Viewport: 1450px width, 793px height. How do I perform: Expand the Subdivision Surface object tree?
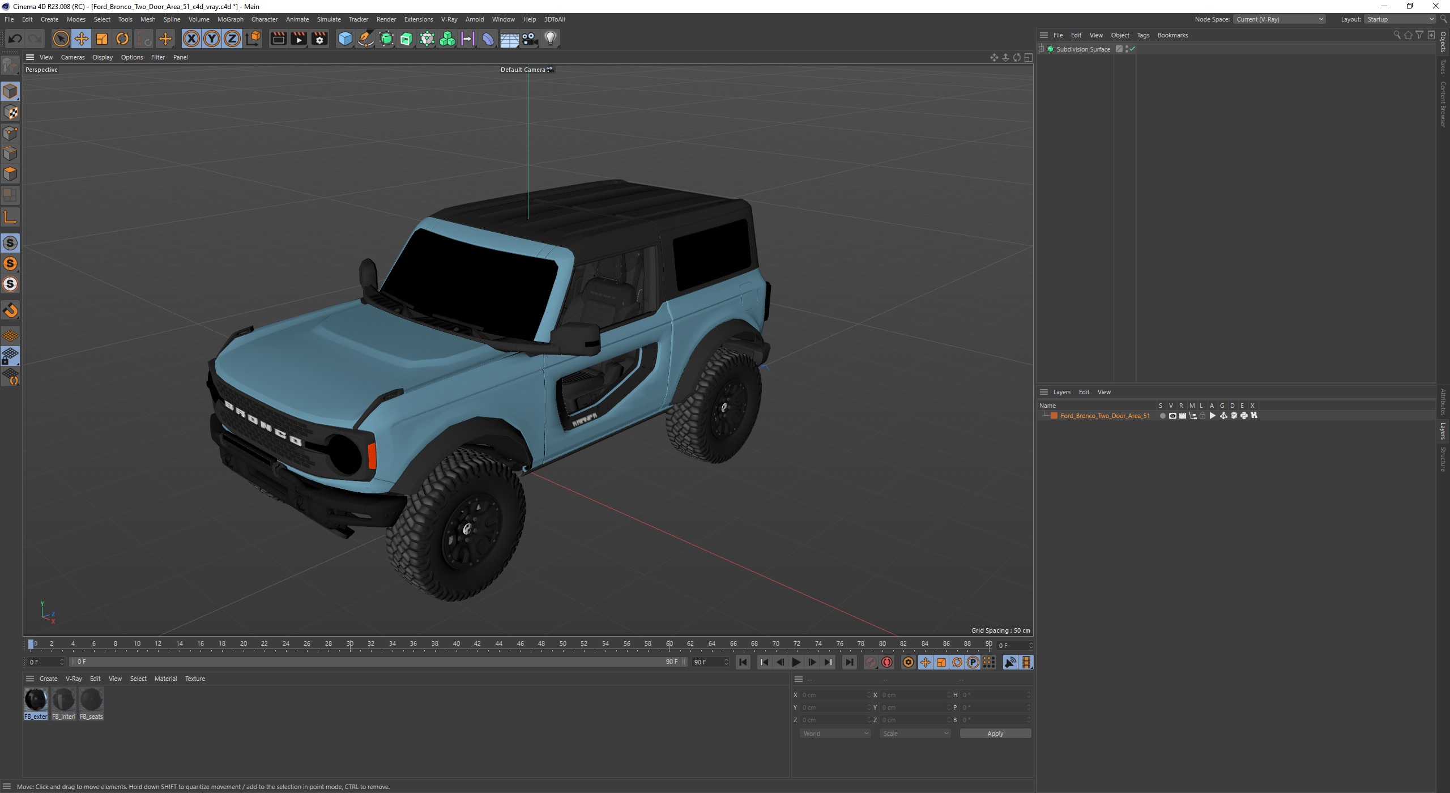coord(1041,49)
